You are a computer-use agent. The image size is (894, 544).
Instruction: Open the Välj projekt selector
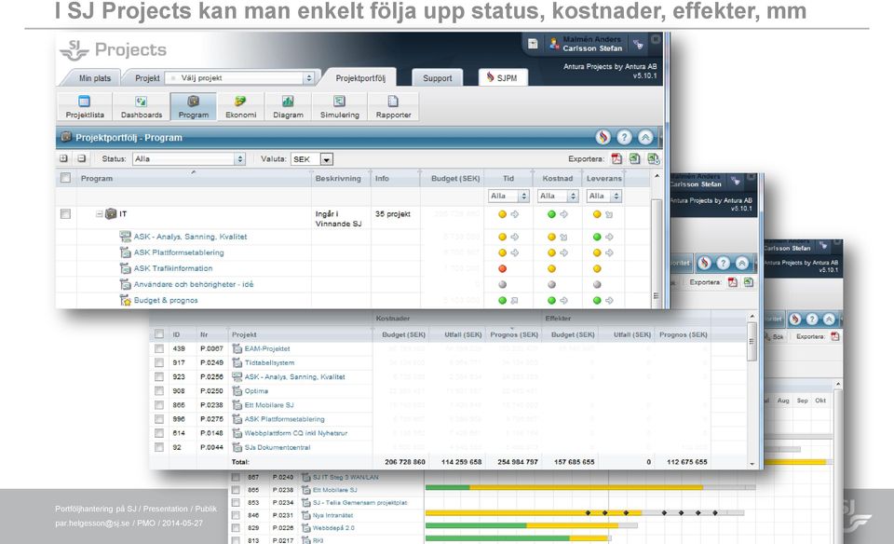pyautogui.click(x=239, y=78)
